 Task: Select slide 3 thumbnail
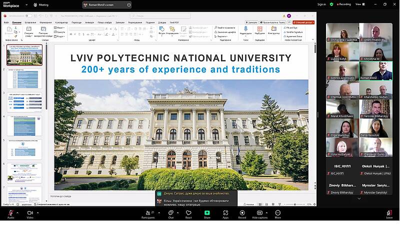click(24, 102)
